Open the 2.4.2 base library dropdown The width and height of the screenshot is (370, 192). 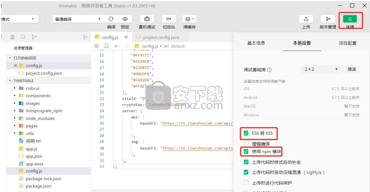(x=321, y=69)
